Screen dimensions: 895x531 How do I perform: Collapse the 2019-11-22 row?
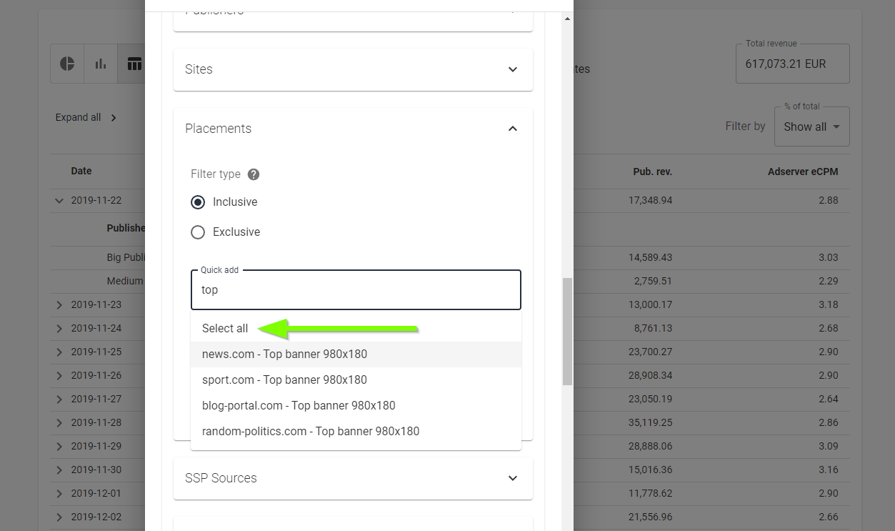[59, 201]
